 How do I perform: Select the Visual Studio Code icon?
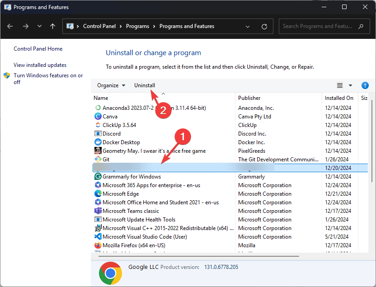98,237
